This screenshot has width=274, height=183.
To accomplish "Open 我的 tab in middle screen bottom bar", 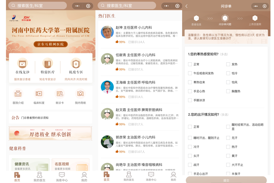I will click(x=173, y=176).
